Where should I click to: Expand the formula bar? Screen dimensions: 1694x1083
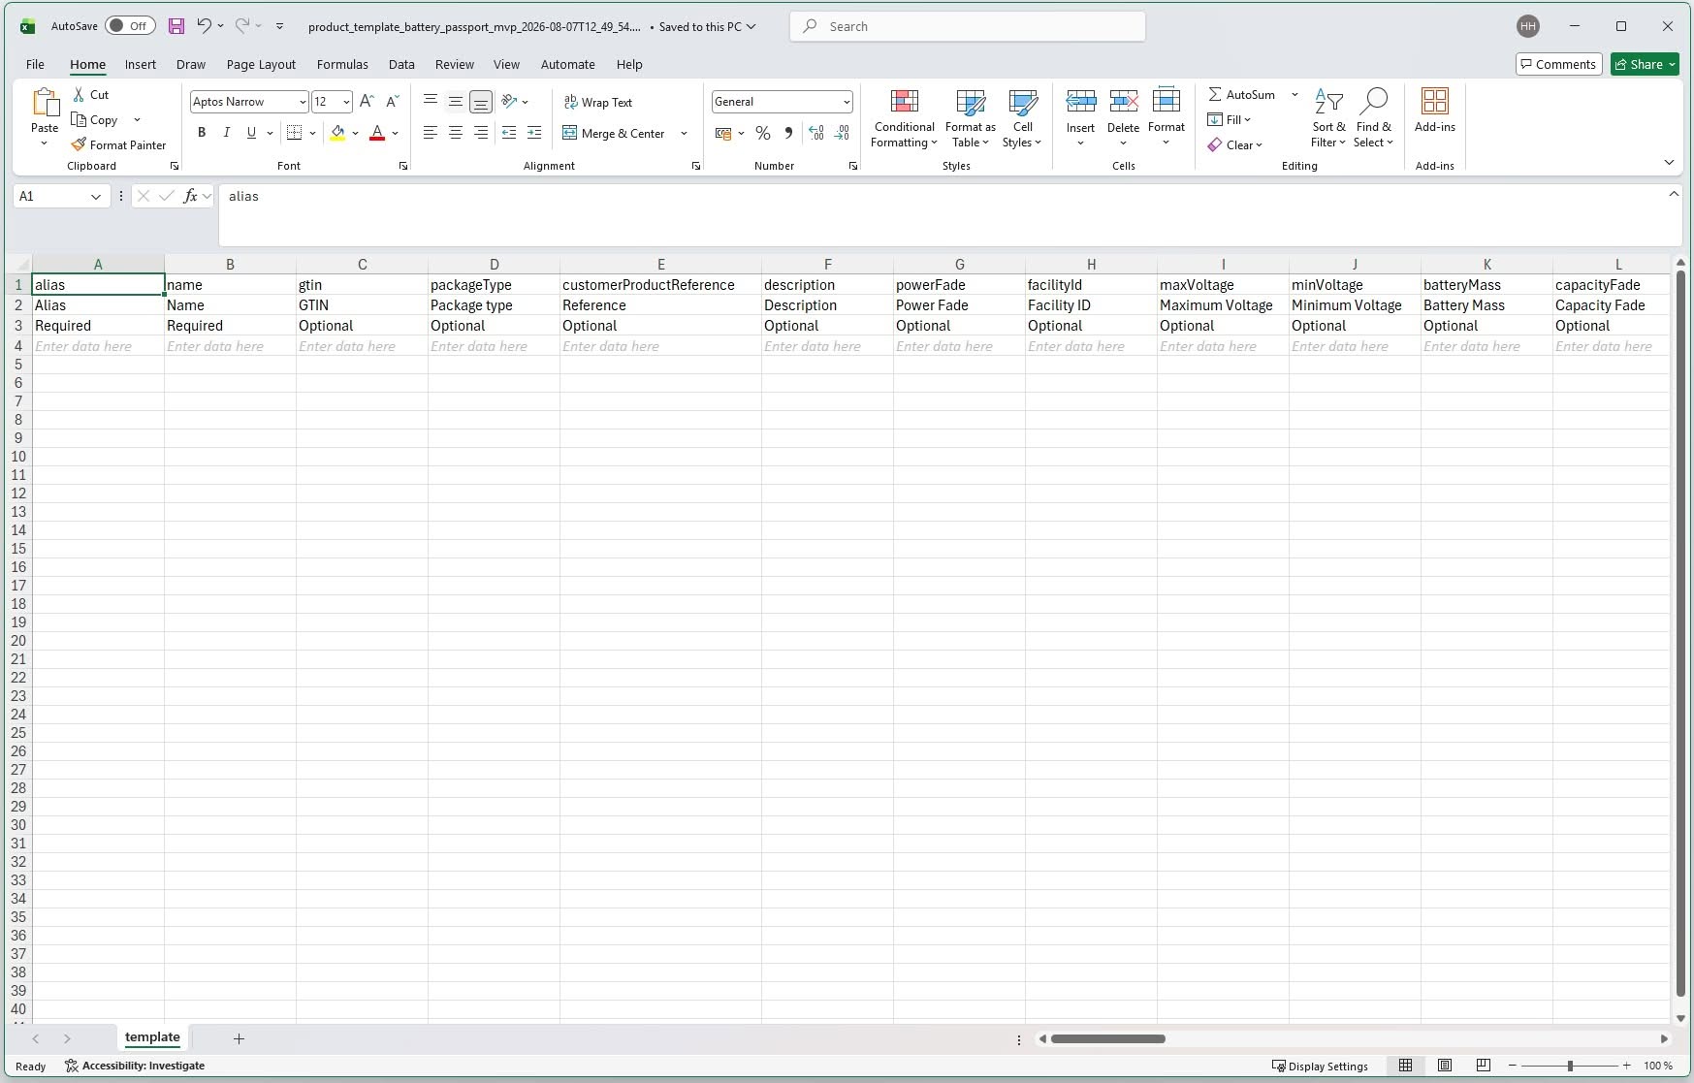coord(1674,194)
